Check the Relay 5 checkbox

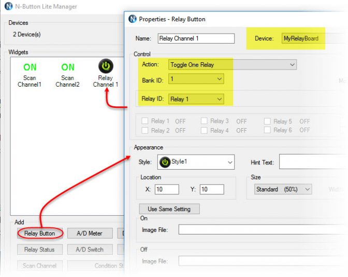[267, 121]
